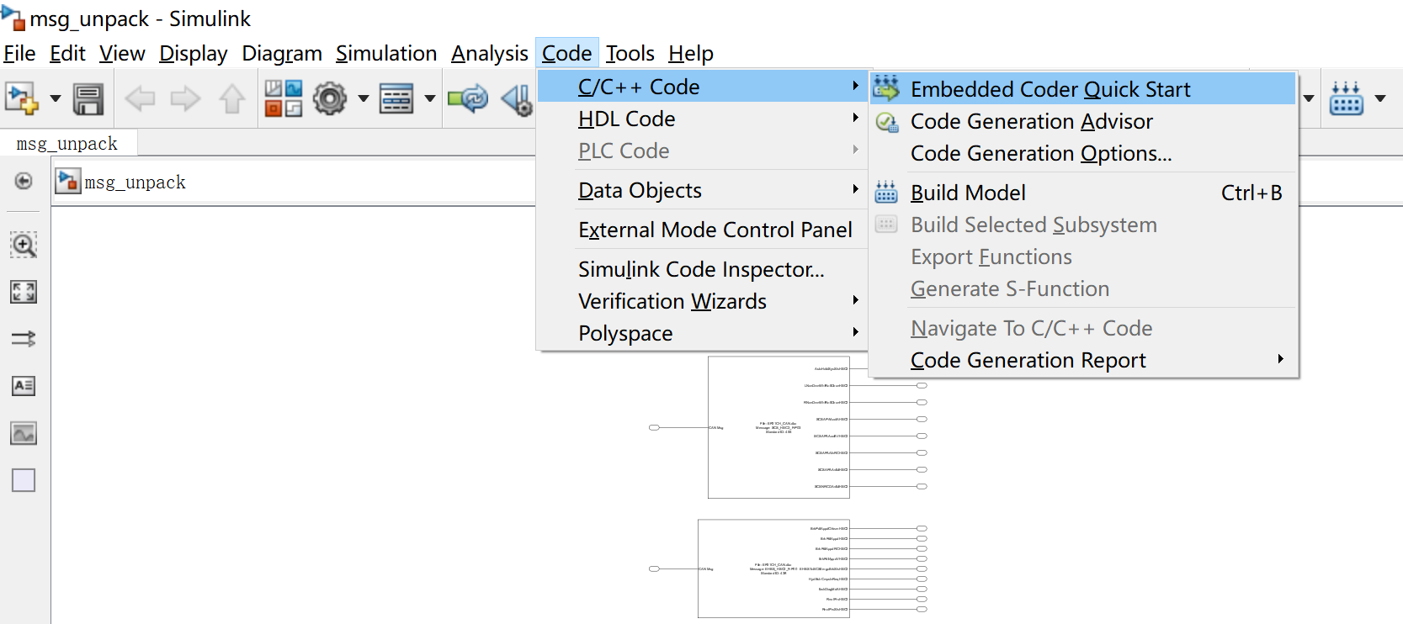Click the Hide/Show Explorer Bar icon
The height and width of the screenshot is (624, 1403).
point(24,181)
